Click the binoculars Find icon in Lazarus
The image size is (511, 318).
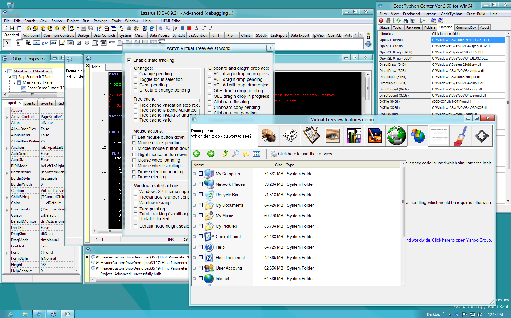click(129, 28)
